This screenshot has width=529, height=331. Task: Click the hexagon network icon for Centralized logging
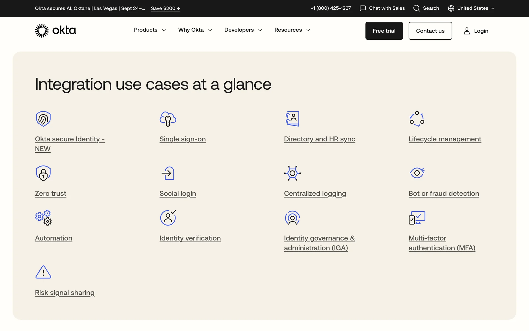(292, 173)
